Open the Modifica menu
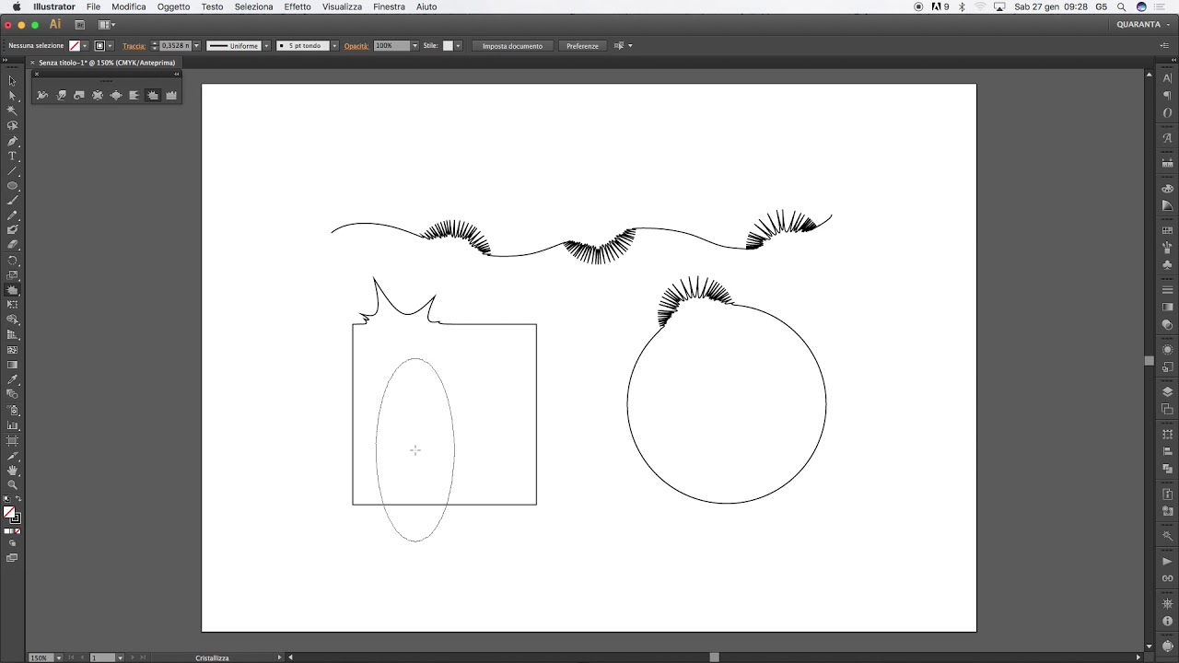1179x663 pixels. [129, 6]
